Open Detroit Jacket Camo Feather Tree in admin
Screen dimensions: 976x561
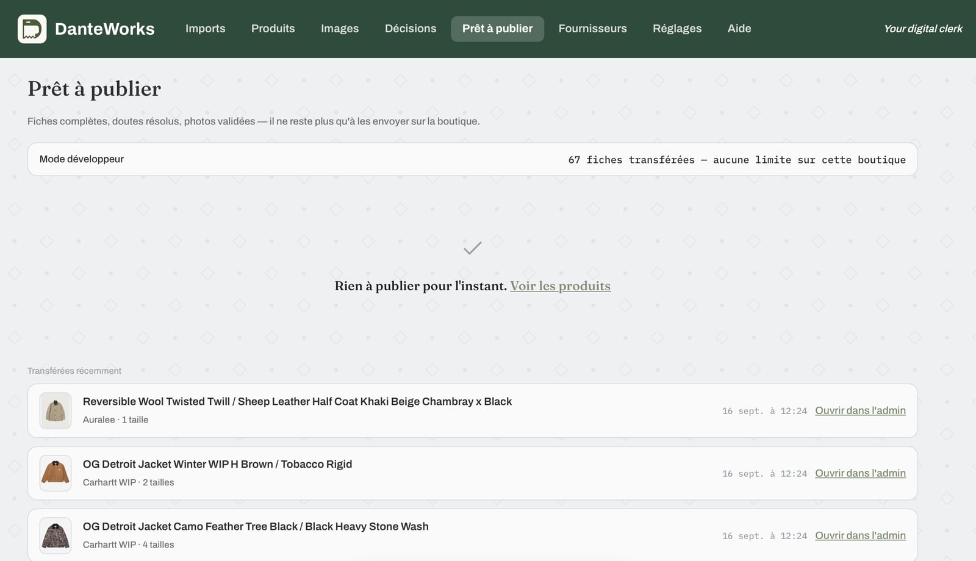860,535
